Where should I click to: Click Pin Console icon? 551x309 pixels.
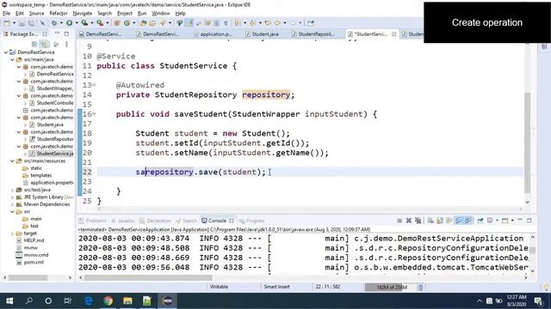click(480, 221)
